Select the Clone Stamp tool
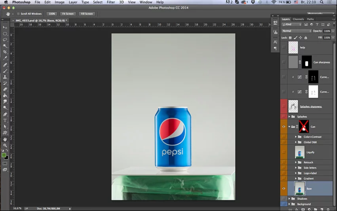 click(x=5, y=77)
